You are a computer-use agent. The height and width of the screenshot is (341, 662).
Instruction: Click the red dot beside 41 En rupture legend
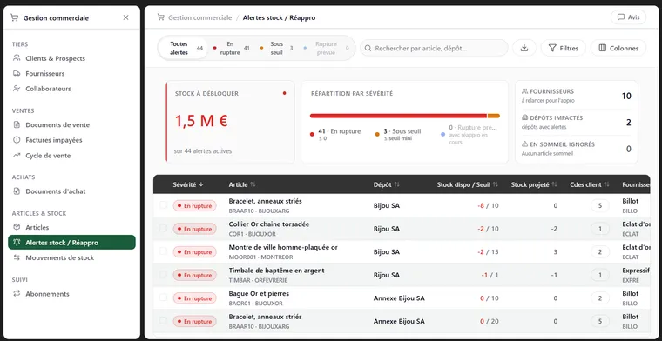[x=312, y=135]
